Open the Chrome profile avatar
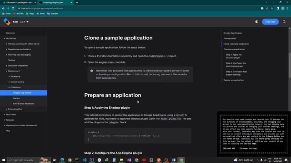291x163 pixels. pos(283,8)
